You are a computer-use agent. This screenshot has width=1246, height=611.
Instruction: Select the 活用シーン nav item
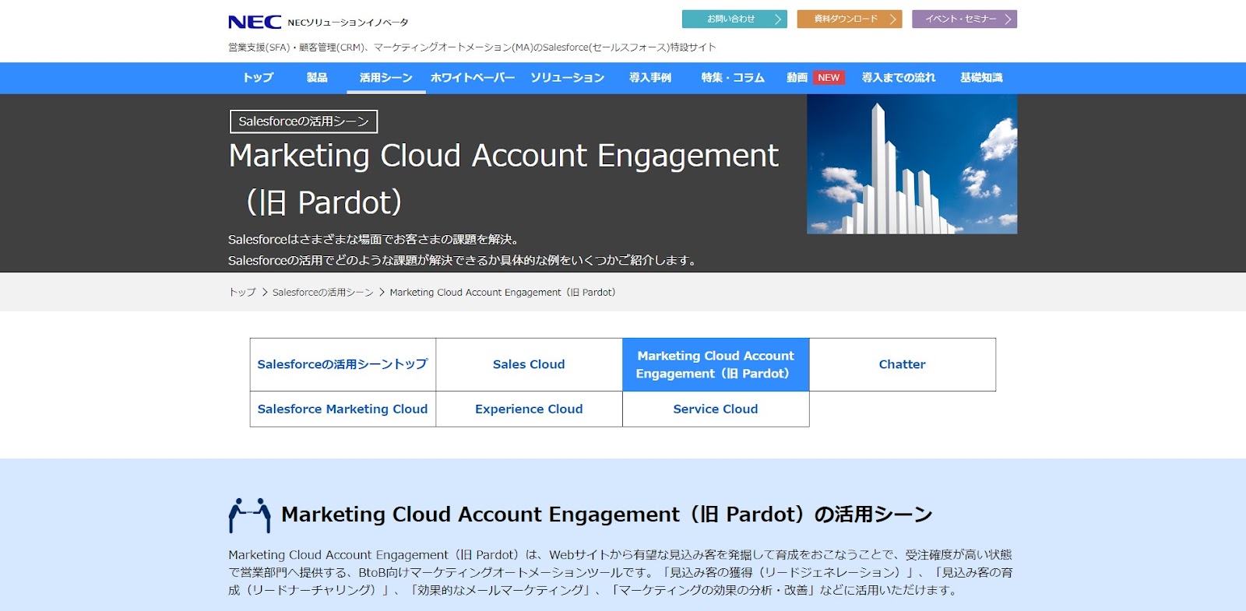(386, 78)
